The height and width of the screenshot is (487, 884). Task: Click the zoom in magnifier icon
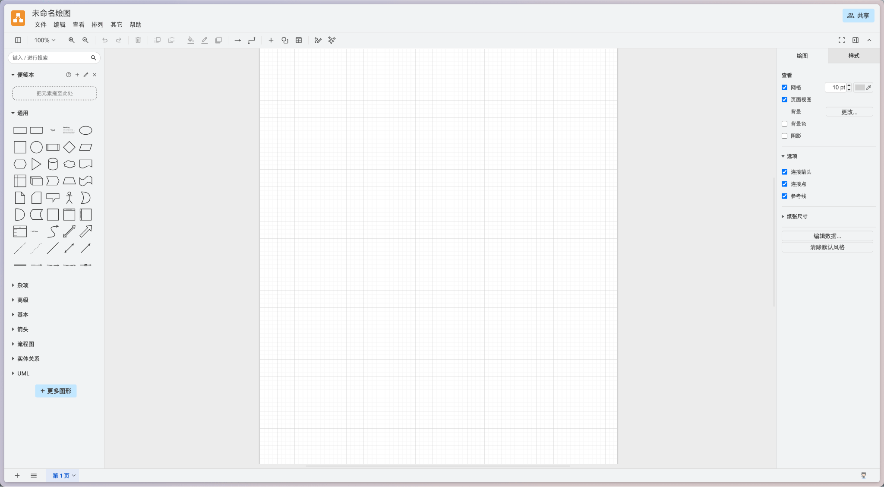[72, 40]
